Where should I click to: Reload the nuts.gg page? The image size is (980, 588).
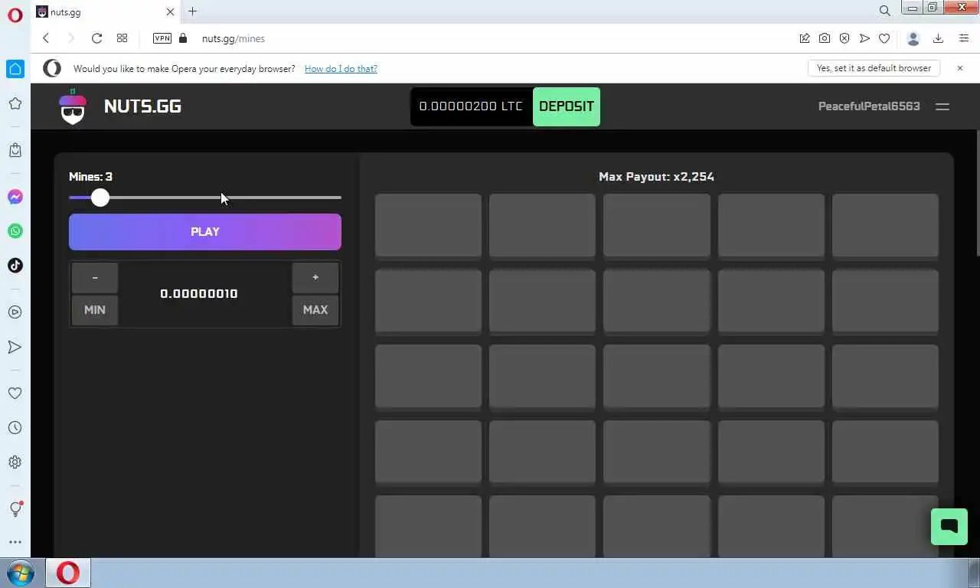(96, 38)
